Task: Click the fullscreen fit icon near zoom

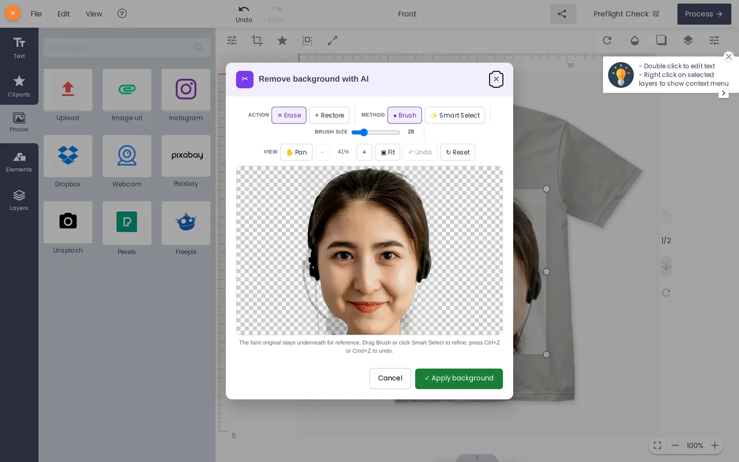Action: tap(657, 445)
